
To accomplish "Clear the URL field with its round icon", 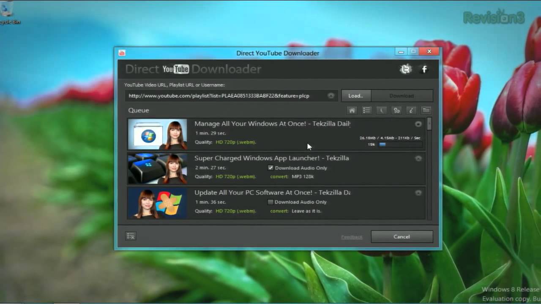I will 331,96.
